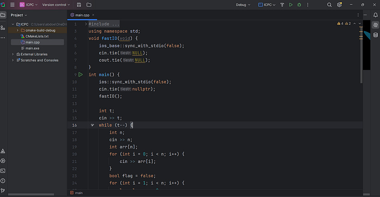The image size is (380, 197).
Task: Toggle the AI Assistant panel
Action: [375, 25]
